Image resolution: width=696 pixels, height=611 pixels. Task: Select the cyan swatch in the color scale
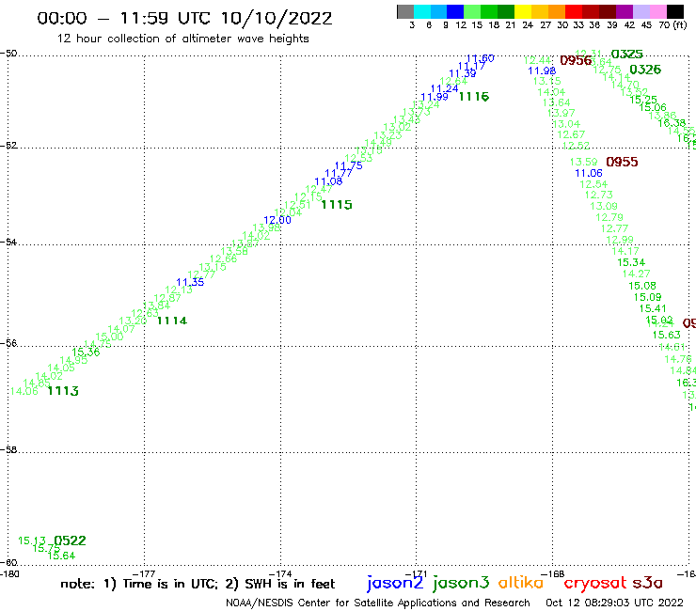tap(422, 11)
